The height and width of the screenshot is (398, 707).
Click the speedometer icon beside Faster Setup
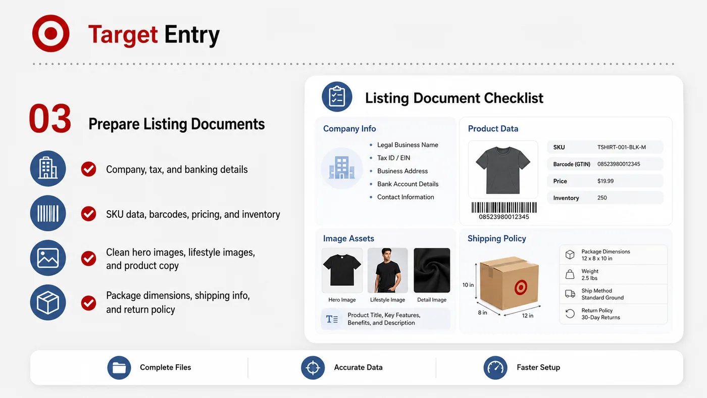(x=495, y=367)
